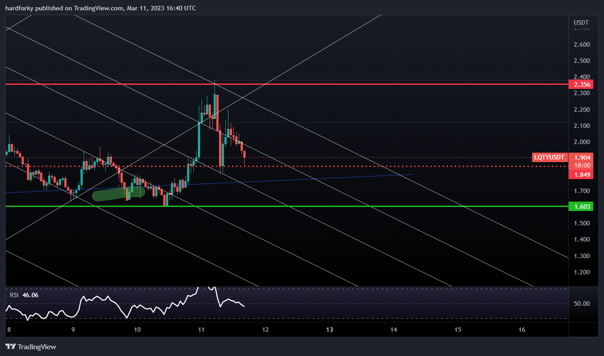Click the 1.400 price scale label
This screenshot has height=356, width=604.
point(582,239)
